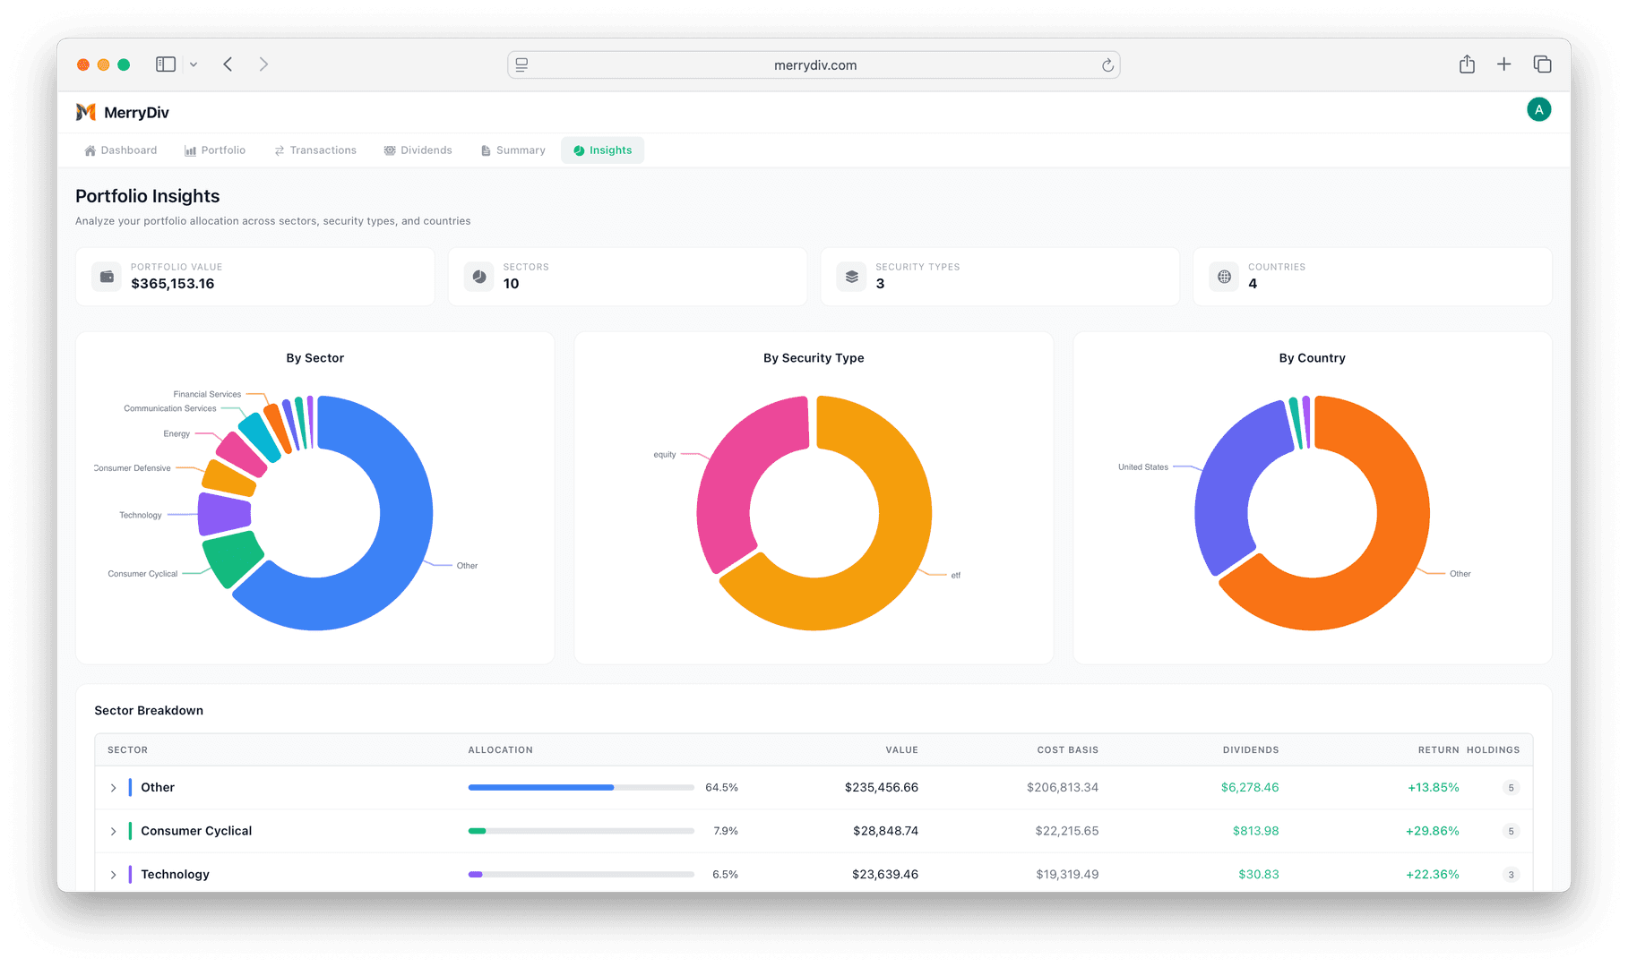Select the Insights navigation item
The height and width of the screenshot is (967, 1628).
pyautogui.click(x=602, y=150)
